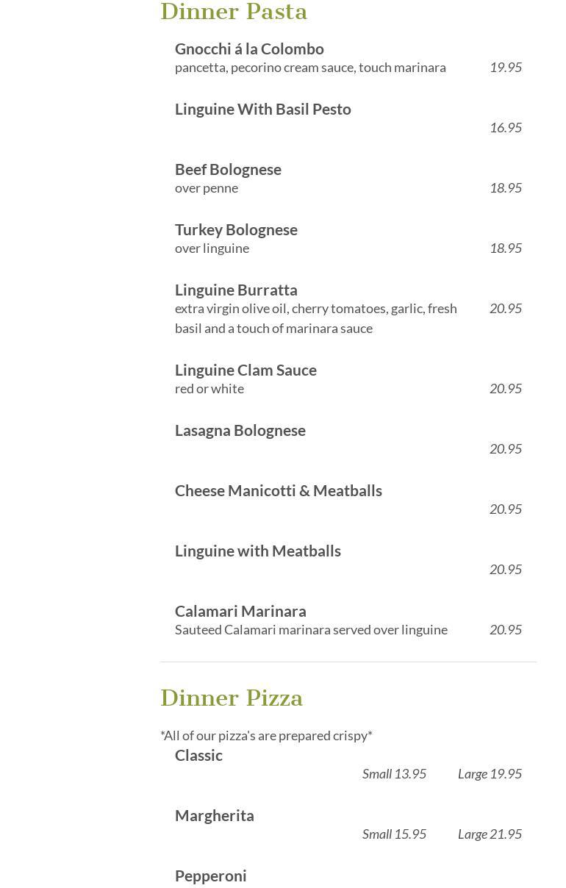Click the Classic pizza Small 13.95 price
The image size is (566, 888).
394,773
